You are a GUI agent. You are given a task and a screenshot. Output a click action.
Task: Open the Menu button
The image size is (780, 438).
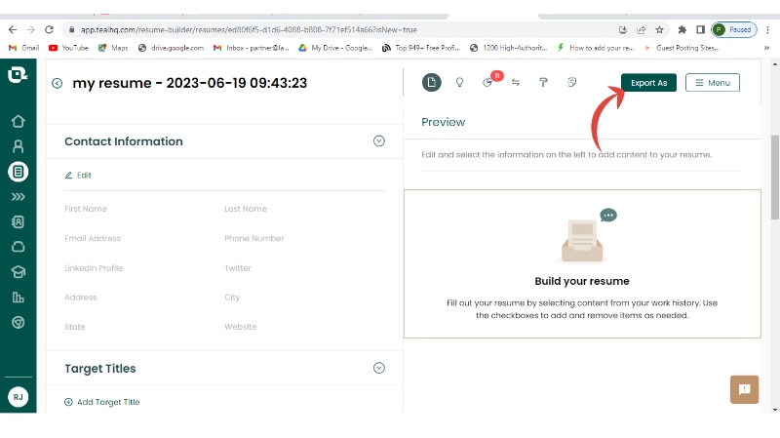point(712,83)
